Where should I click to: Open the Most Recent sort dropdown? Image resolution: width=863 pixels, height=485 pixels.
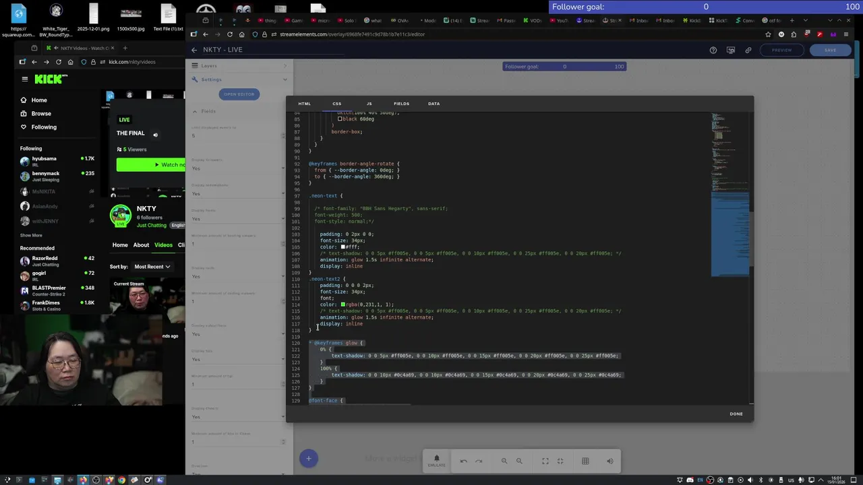[152, 267]
